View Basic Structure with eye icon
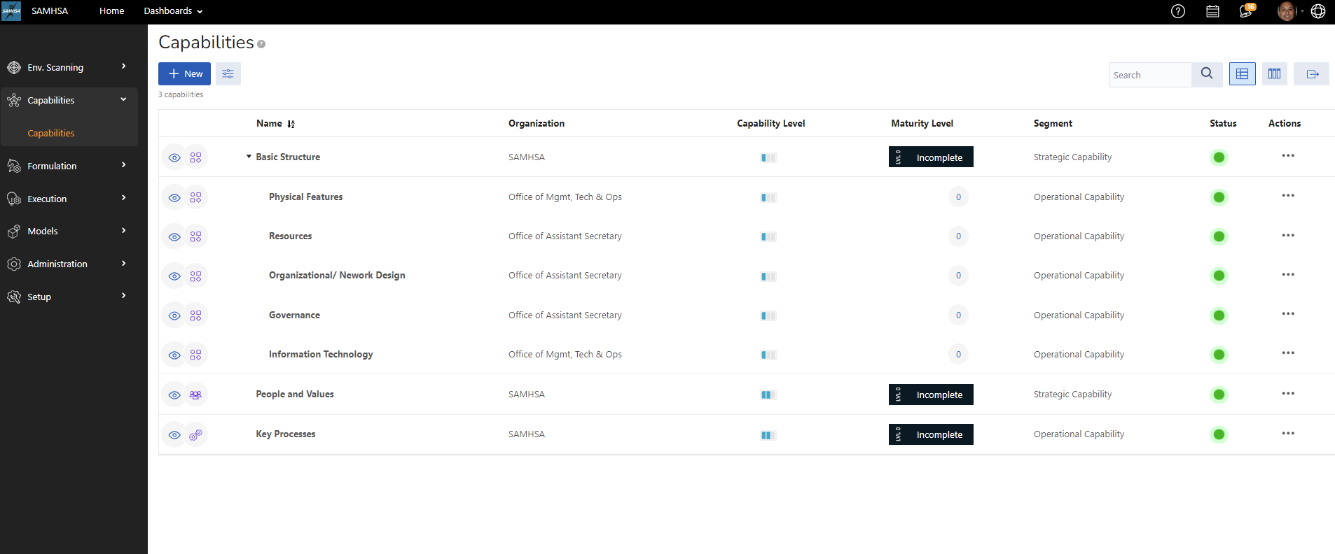This screenshot has width=1335, height=554. click(x=174, y=157)
